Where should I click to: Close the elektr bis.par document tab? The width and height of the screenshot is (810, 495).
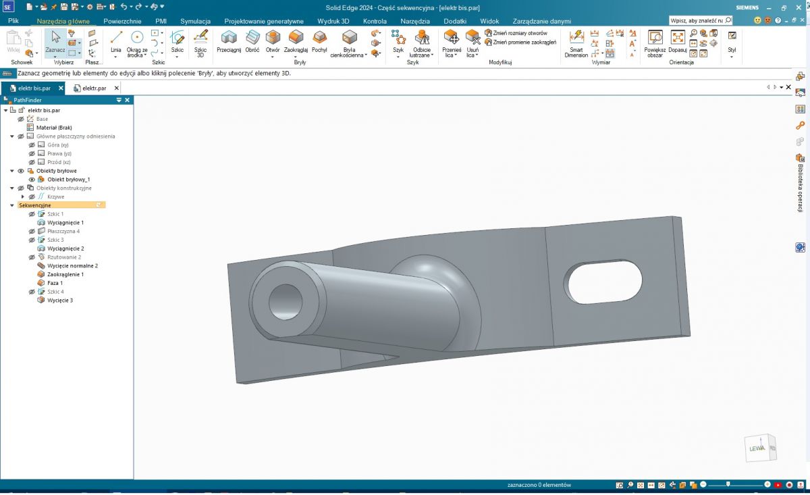pos(61,88)
